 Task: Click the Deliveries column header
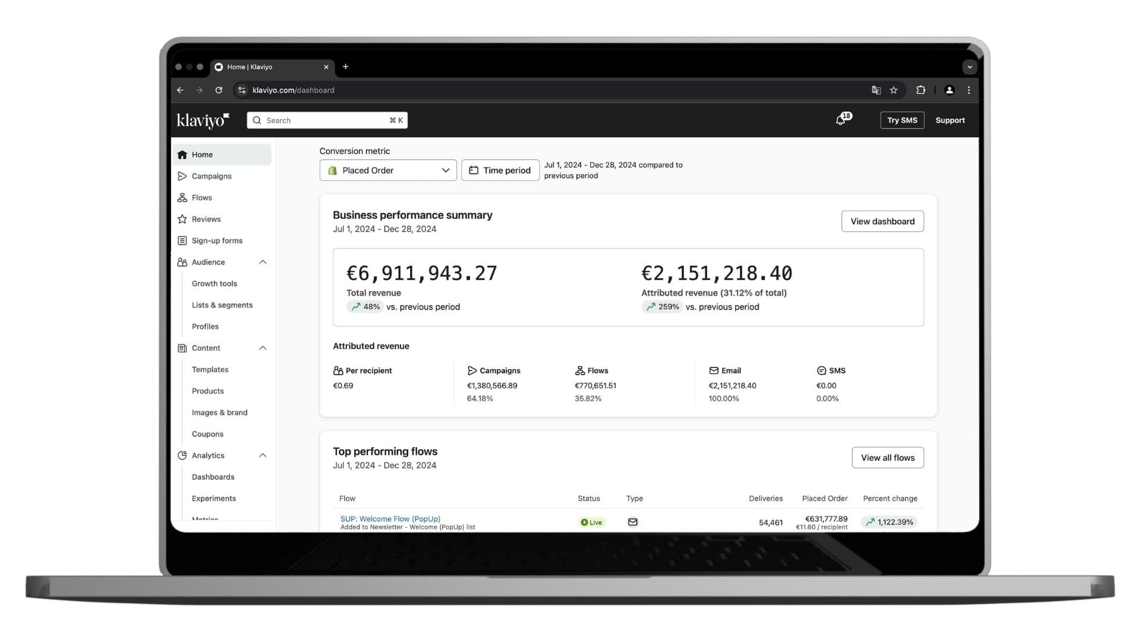pos(765,498)
